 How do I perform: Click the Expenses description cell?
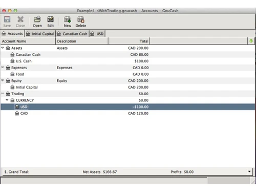click(x=65, y=68)
